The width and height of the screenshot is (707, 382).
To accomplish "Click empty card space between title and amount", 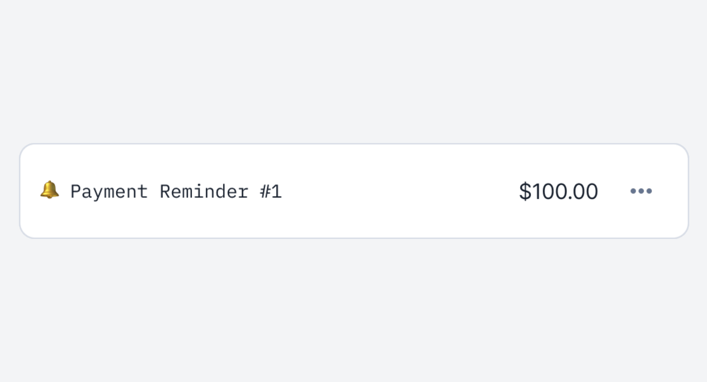I will [401, 191].
